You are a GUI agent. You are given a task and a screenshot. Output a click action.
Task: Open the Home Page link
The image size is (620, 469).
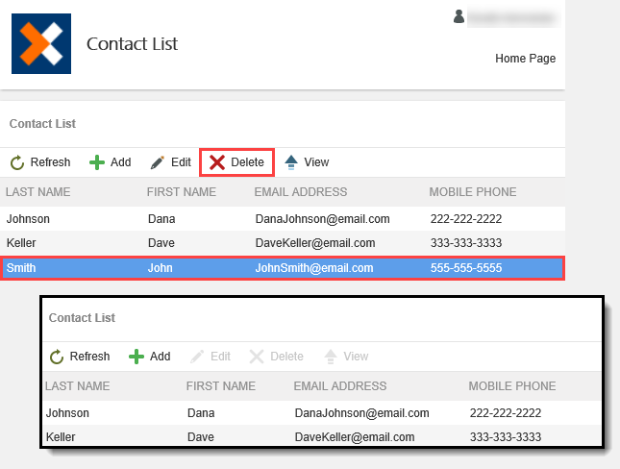[525, 59]
